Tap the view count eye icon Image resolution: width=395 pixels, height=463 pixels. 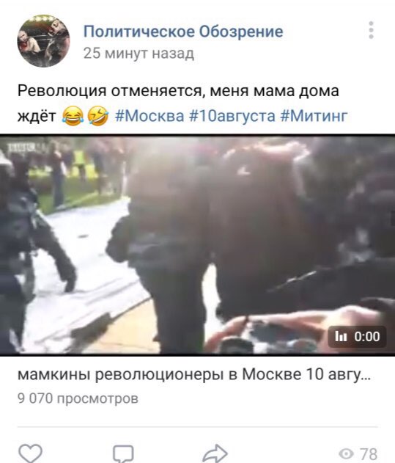(x=346, y=453)
